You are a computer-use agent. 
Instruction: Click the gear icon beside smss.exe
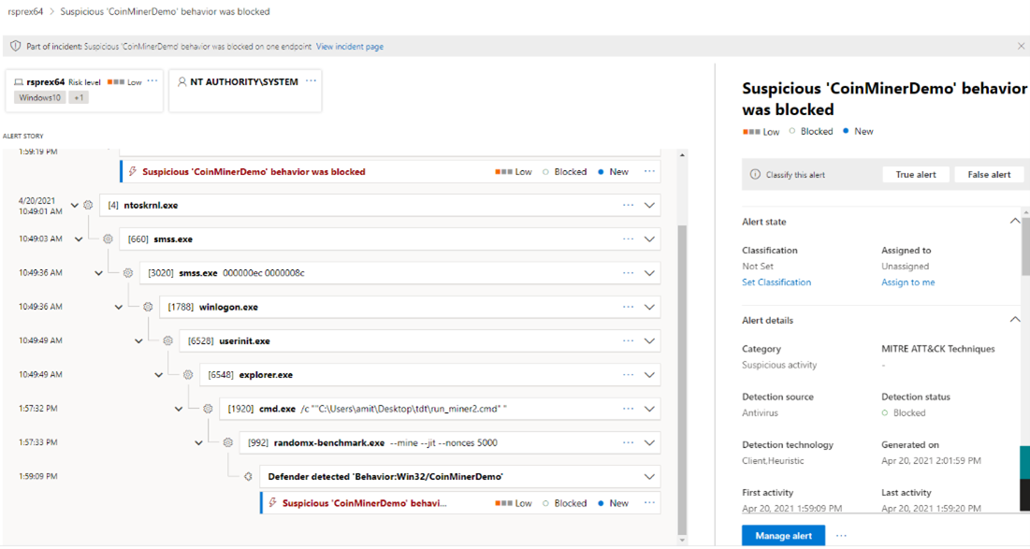(108, 238)
